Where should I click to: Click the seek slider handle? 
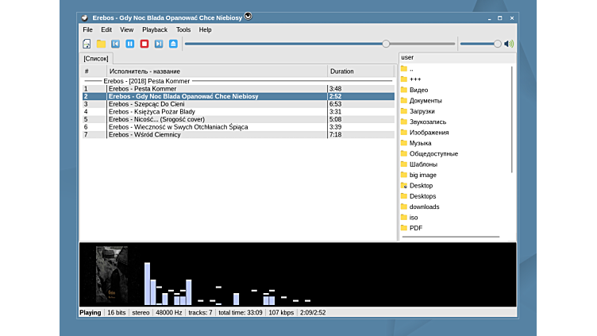386,44
